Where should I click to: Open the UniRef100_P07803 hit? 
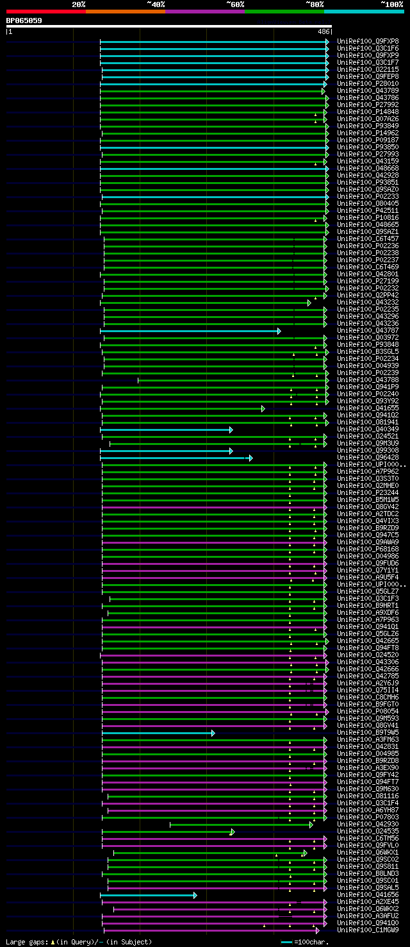[368, 817]
